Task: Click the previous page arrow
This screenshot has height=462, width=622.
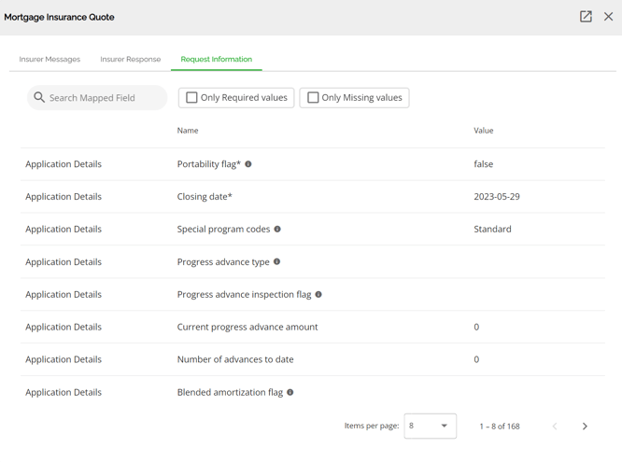Action: click(555, 426)
